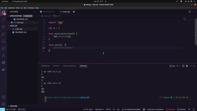The image size is (197, 111).
Task: Open the clock and date in top bar
Action: tap(98, 1)
